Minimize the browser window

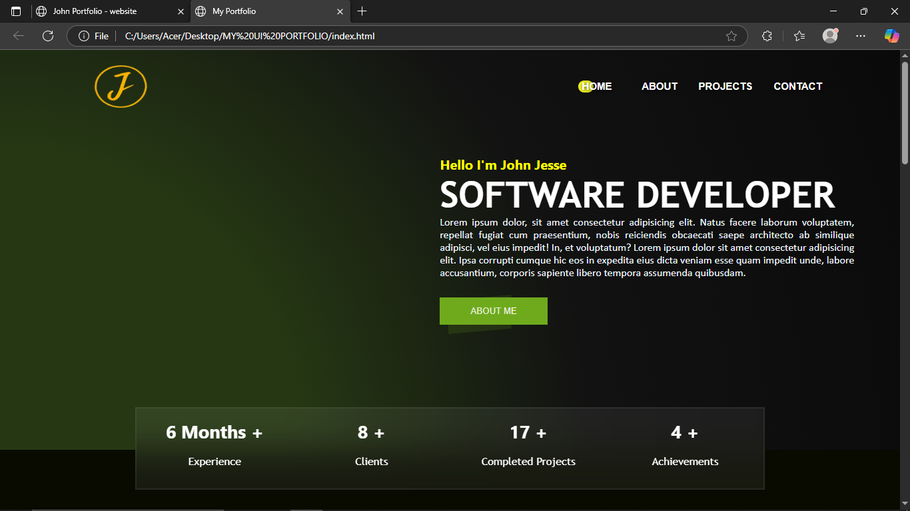pyautogui.click(x=833, y=11)
